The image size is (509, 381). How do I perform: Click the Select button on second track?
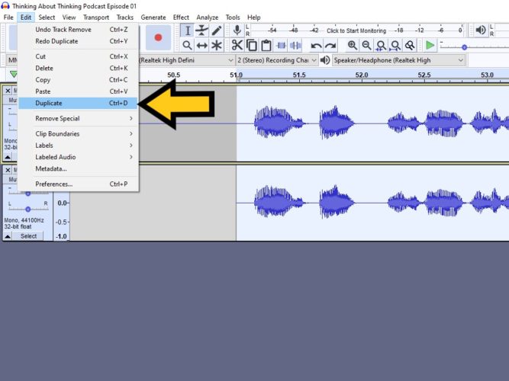pos(28,236)
